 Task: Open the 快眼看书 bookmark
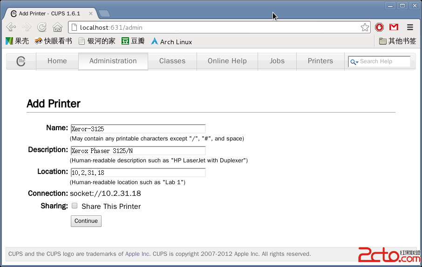point(53,41)
